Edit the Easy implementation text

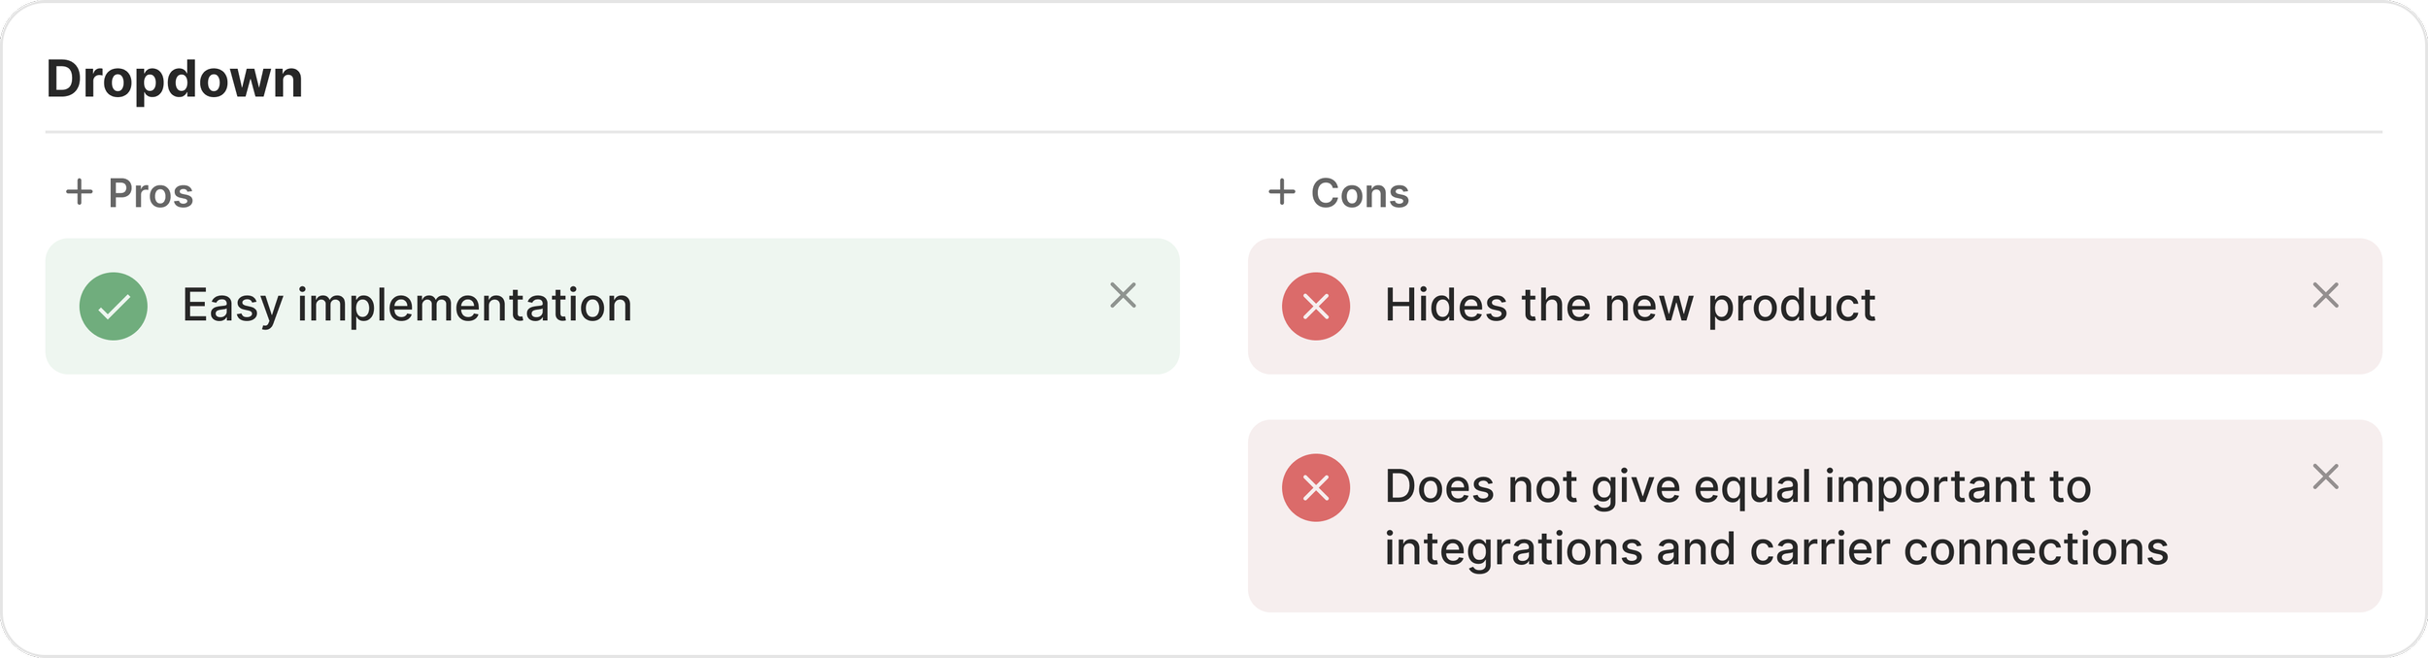(x=407, y=306)
